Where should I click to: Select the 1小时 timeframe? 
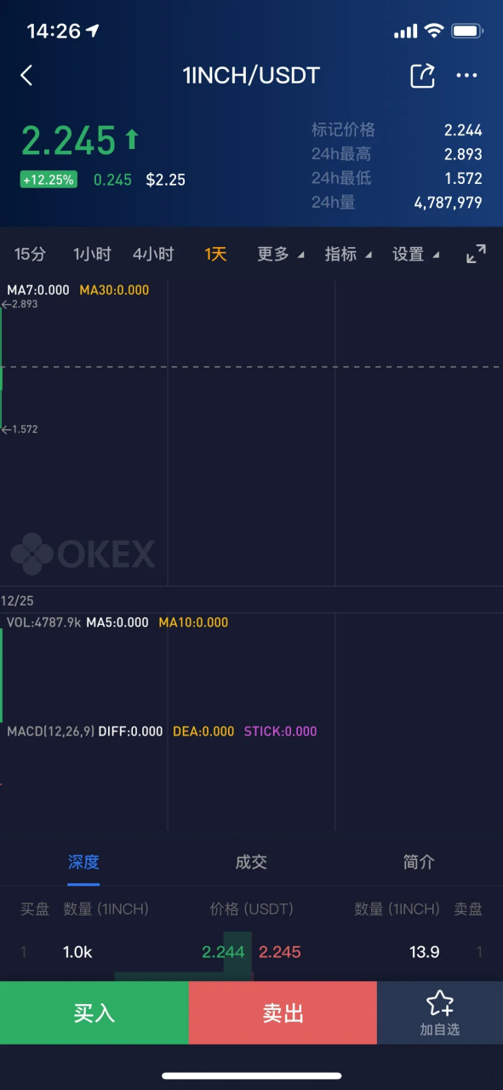92,254
